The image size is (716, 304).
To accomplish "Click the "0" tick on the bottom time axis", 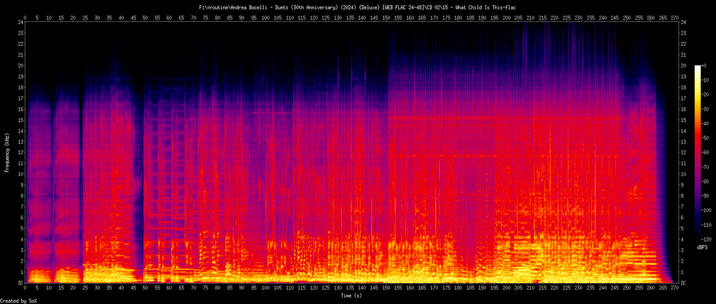I will (x=25, y=289).
